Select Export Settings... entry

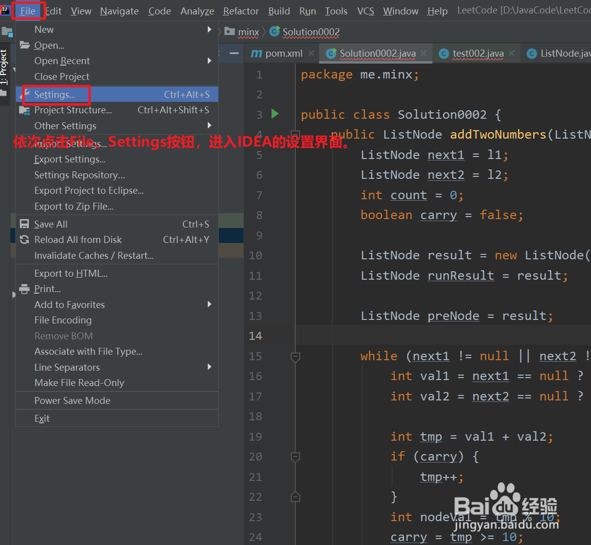[x=117, y=159]
